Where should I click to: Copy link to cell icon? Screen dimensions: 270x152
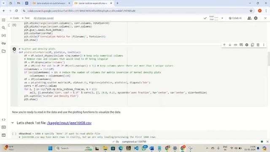click(235, 45)
